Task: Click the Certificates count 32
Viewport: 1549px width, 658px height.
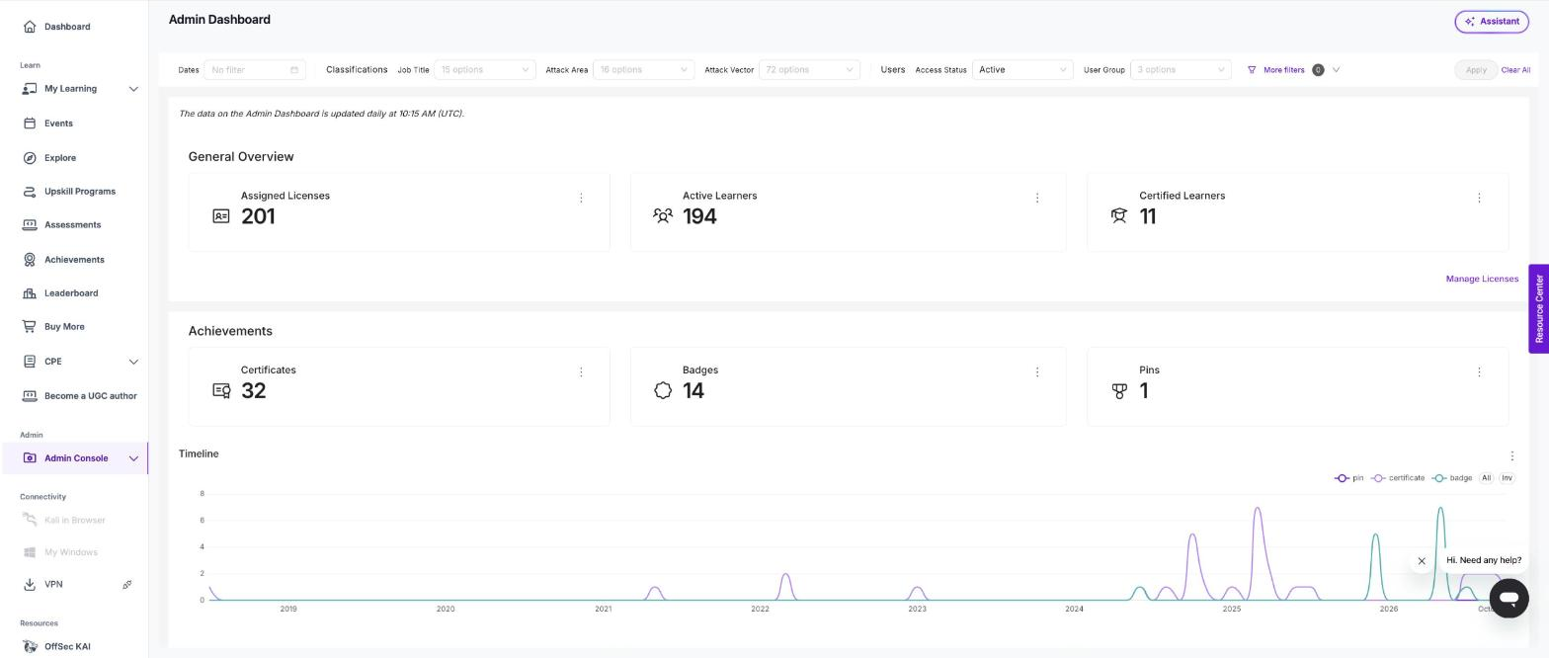Action: [254, 391]
